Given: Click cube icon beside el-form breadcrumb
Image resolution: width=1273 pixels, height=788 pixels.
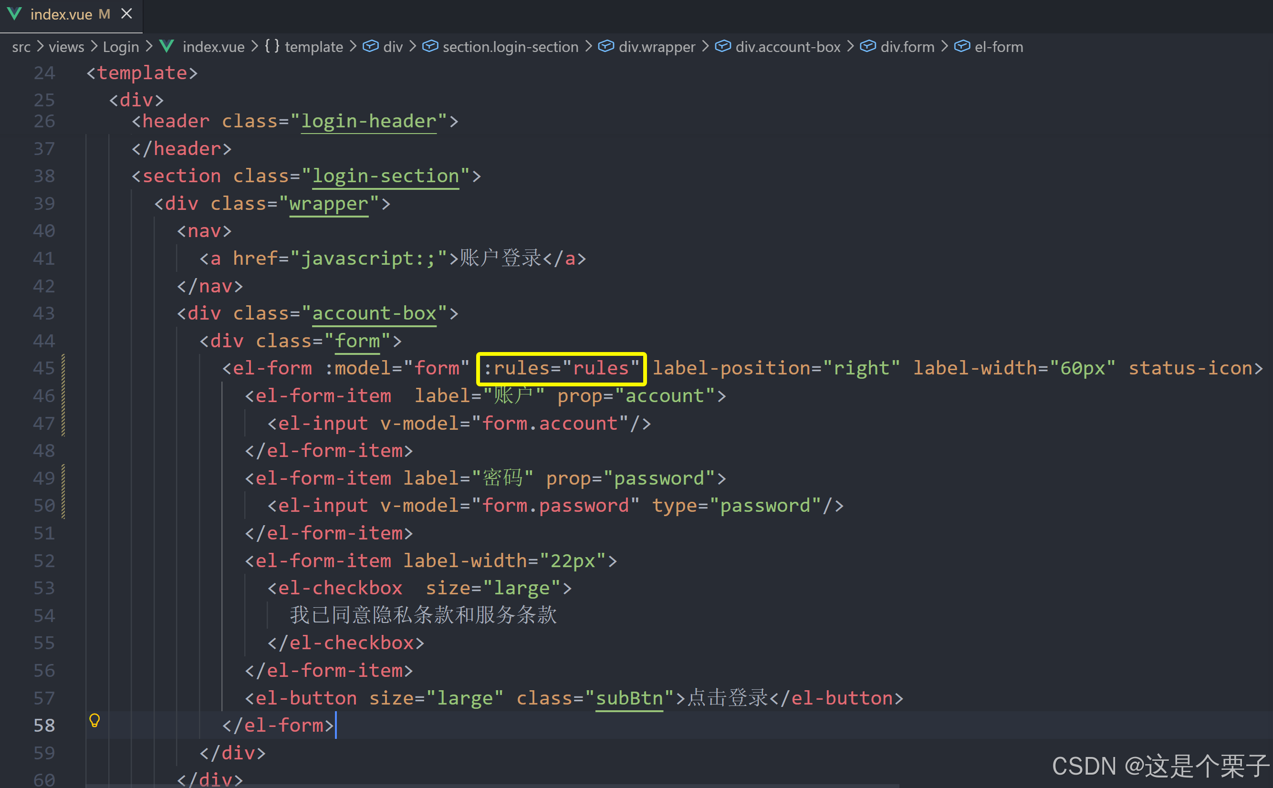Looking at the screenshot, I should tap(962, 46).
